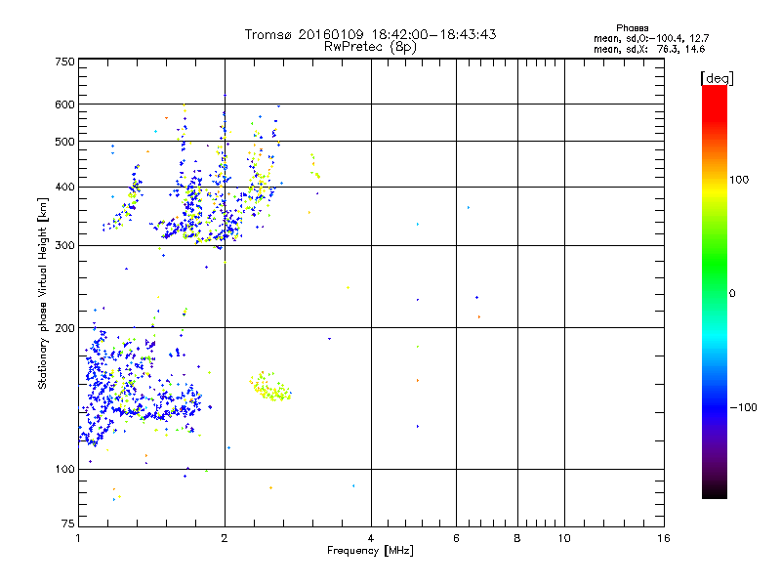
Task: Click the plot title 'Tromsø 20160109 18:42:00-18:43:43'
Action: click(x=370, y=34)
